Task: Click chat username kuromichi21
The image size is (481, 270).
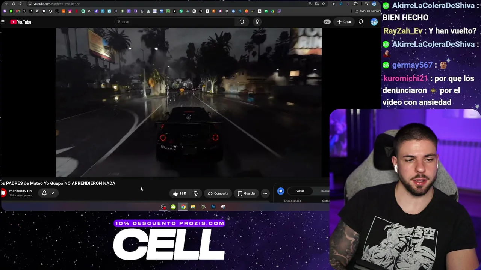Action: coord(405,78)
